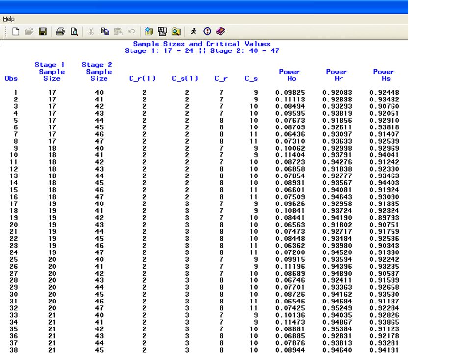Click Power Hr value 0.93819
The image size is (471, 353).
(338, 113)
